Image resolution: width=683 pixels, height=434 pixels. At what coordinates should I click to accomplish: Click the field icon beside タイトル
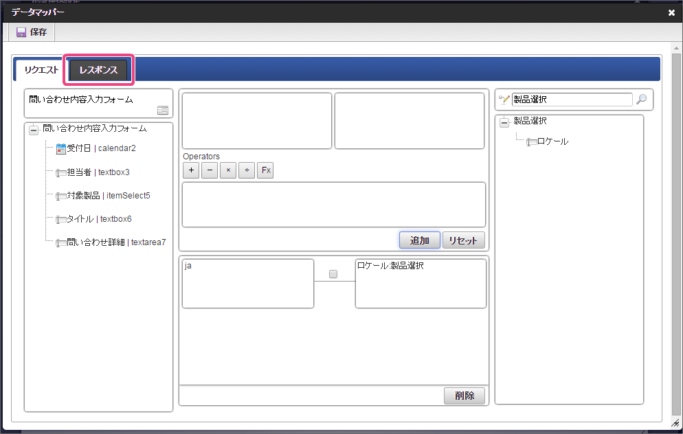tap(61, 219)
